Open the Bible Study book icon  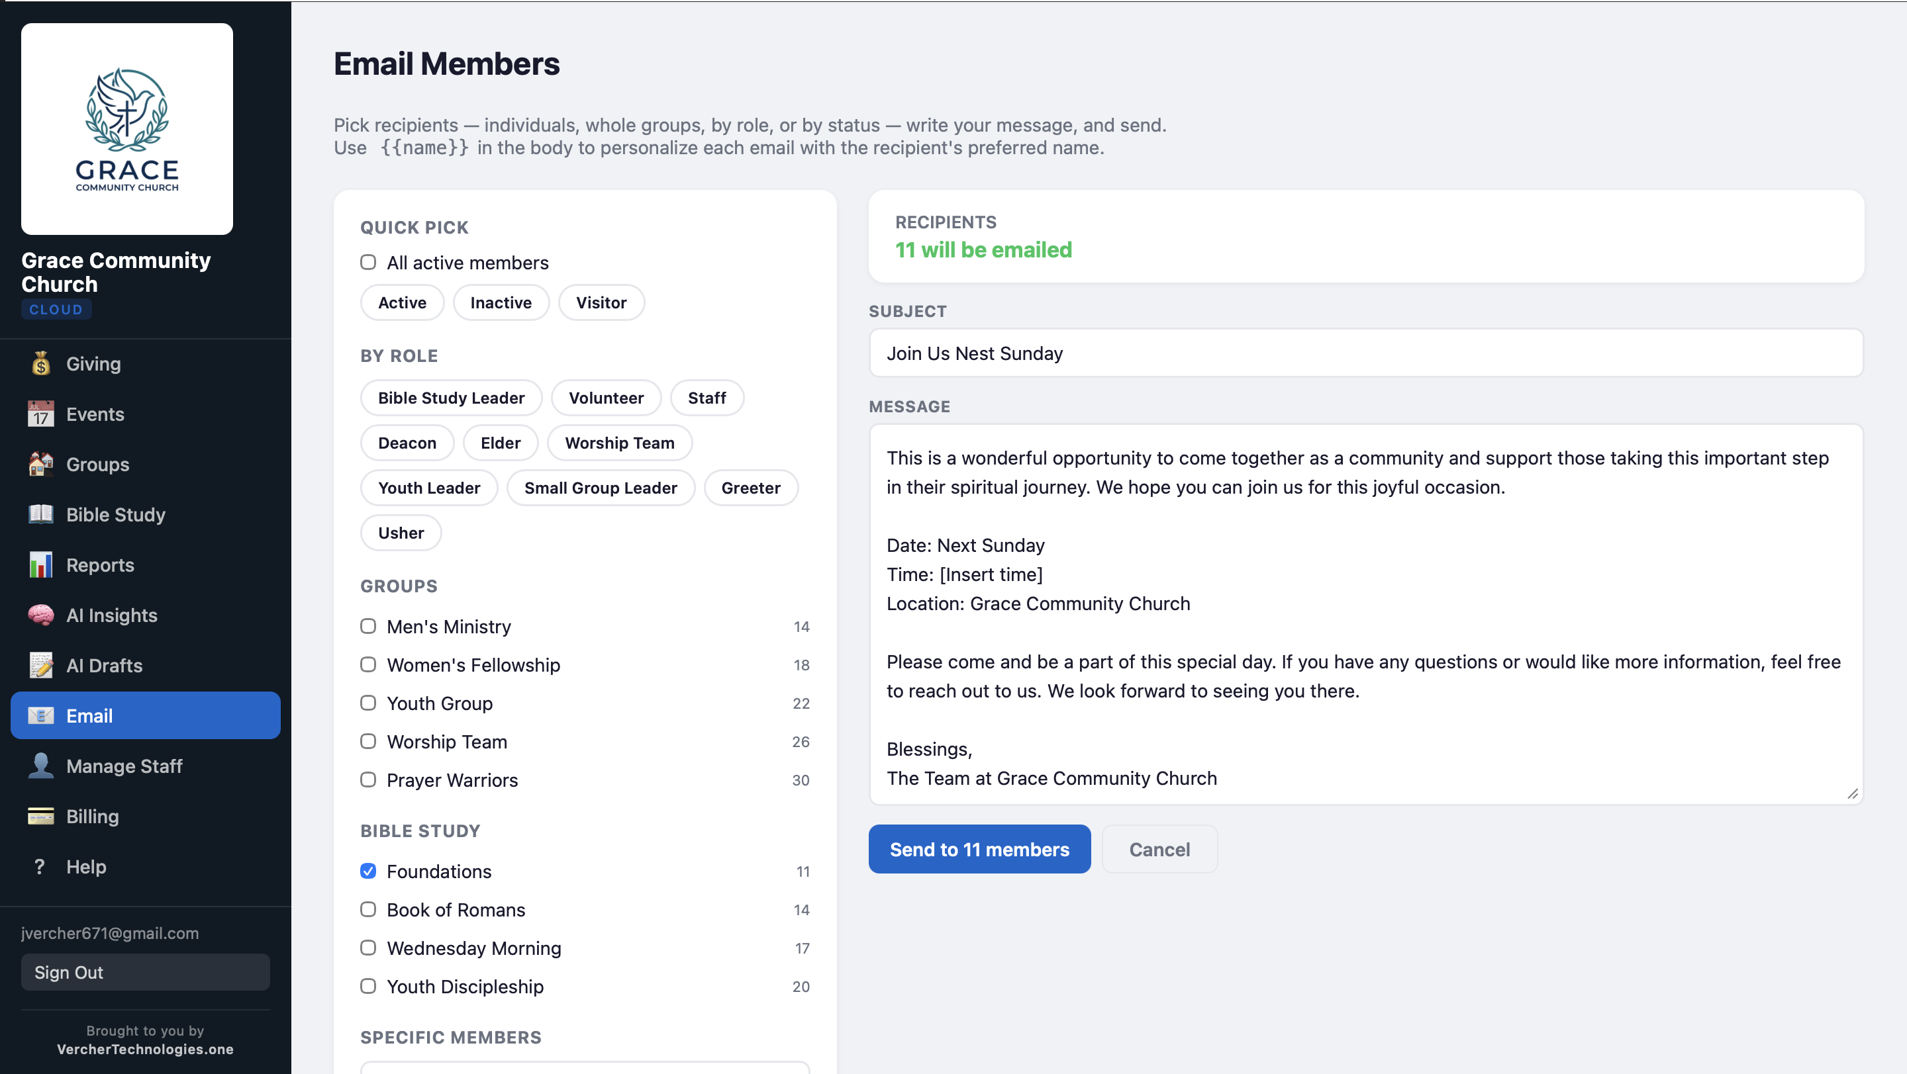(x=40, y=514)
